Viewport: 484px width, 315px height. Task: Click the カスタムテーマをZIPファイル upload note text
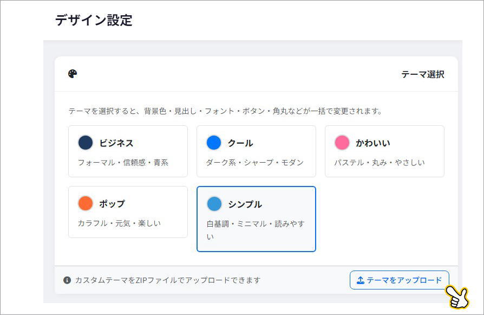[168, 280]
